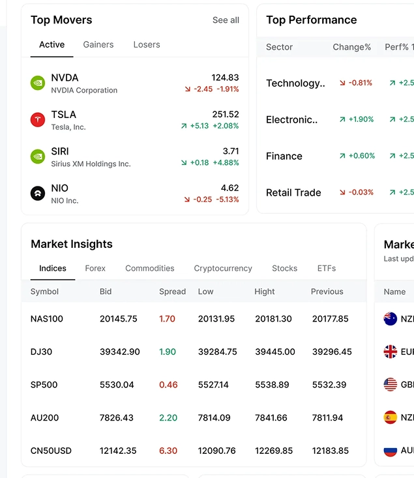Click DJ30 spread value 1.90
Screen dimensions: 414x478
pyautogui.click(x=168, y=351)
